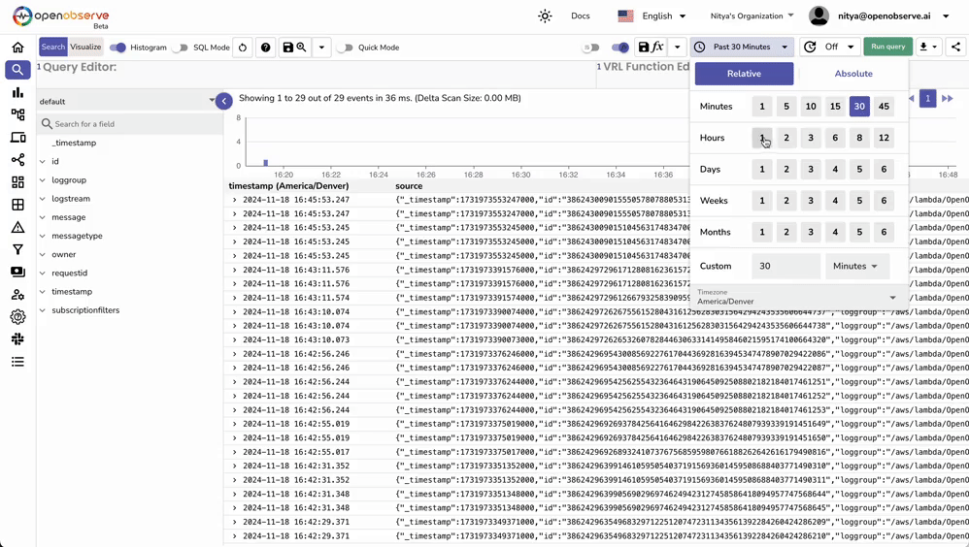Select 2 in the Months row

(786, 232)
